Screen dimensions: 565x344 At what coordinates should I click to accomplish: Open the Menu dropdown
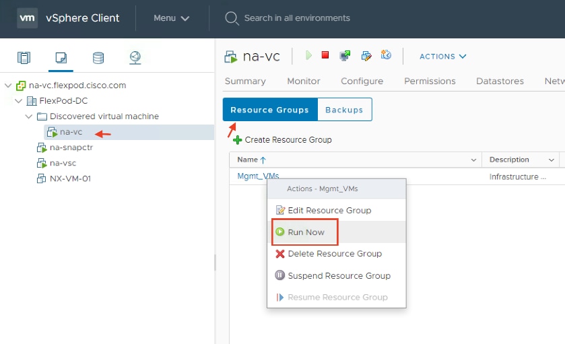(x=171, y=18)
